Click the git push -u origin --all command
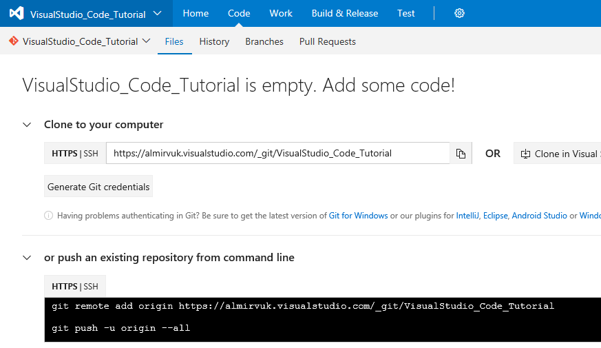Viewport: 601px width, 348px height. [120, 328]
